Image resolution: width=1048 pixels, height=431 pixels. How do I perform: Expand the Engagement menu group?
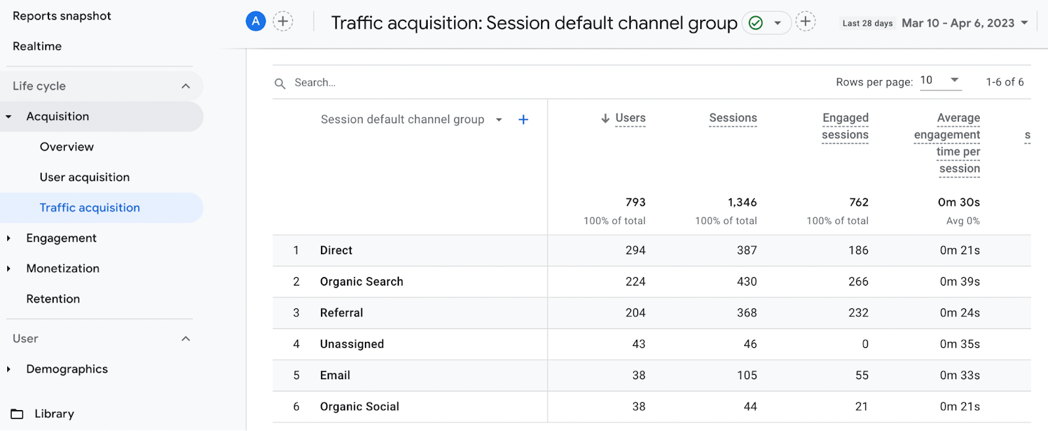pos(9,238)
